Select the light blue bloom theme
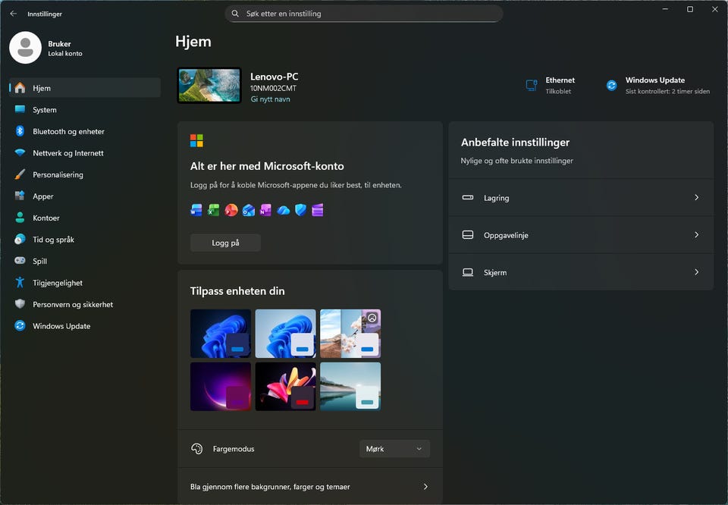 point(286,334)
